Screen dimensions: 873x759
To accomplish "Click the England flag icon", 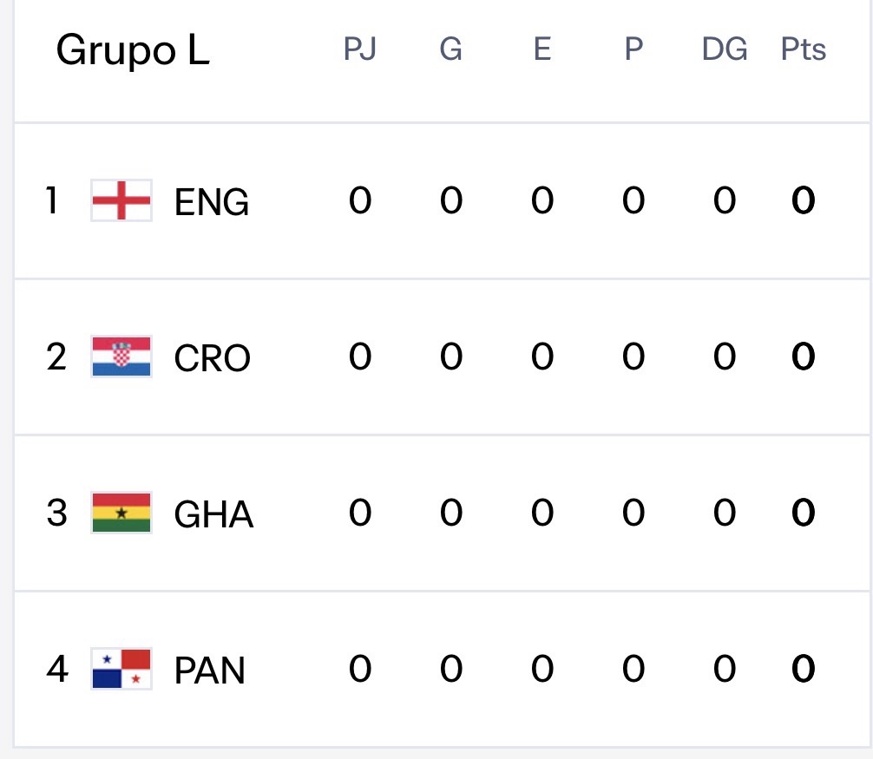I will (x=121, y=200).
